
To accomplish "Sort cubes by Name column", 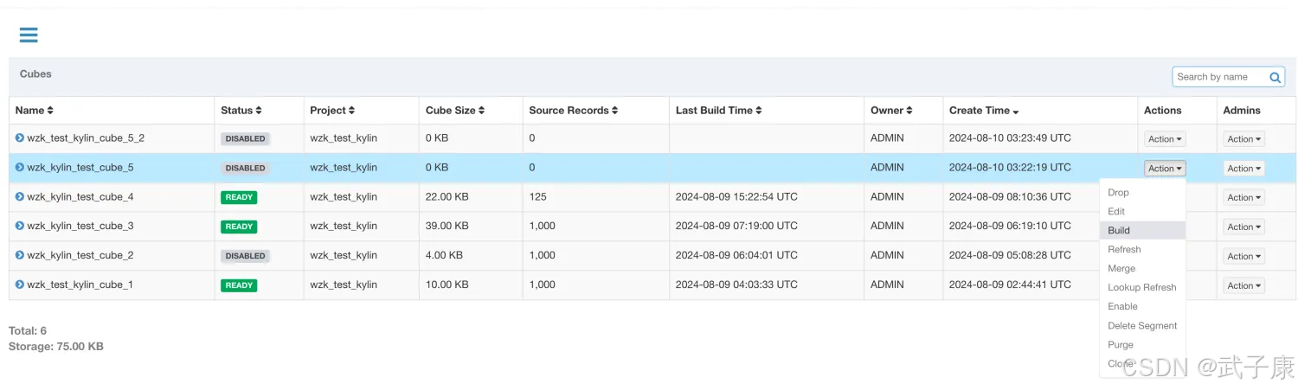I will click(35, 111).
